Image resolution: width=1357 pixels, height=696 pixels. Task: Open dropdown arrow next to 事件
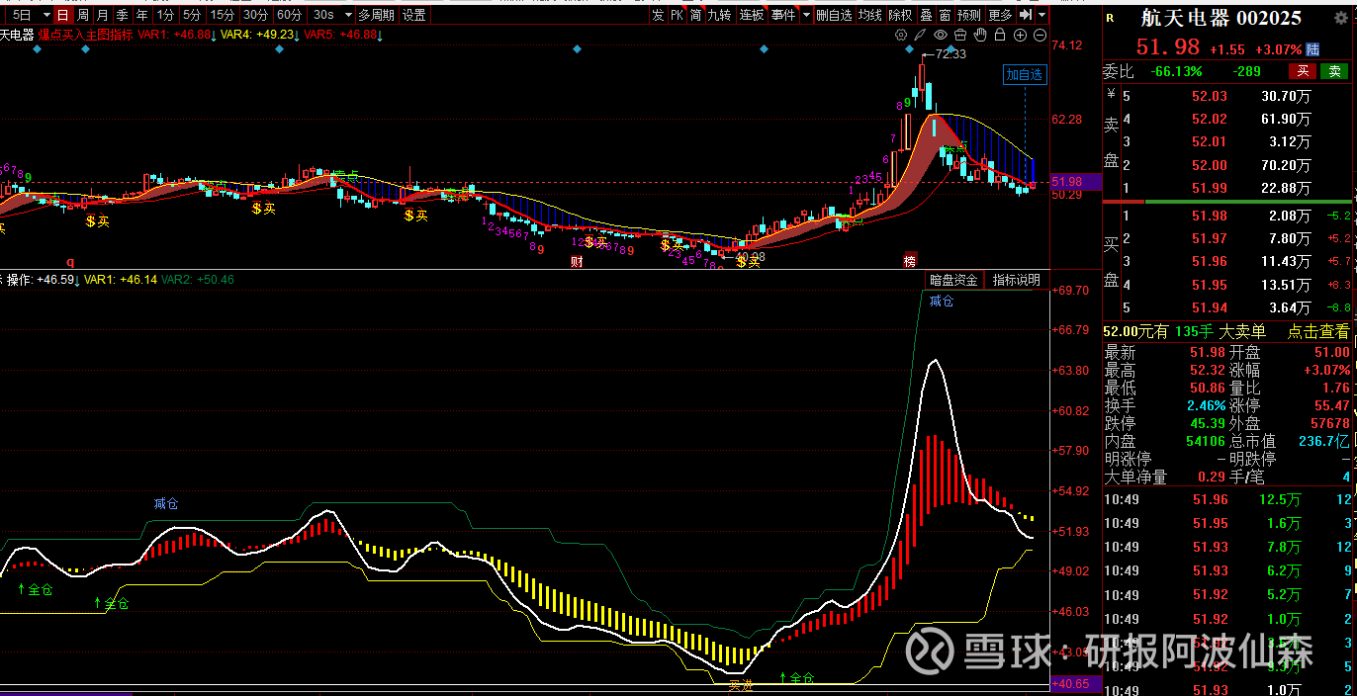click(x=806, y=15)
